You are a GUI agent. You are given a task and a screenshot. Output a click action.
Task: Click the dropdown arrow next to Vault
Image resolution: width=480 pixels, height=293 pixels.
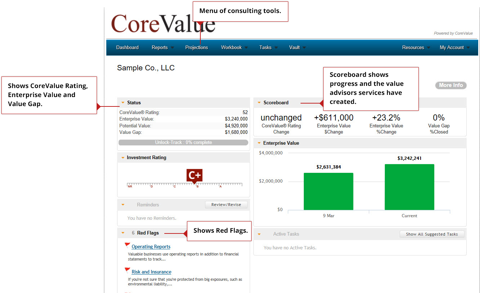tap(304, 48)
